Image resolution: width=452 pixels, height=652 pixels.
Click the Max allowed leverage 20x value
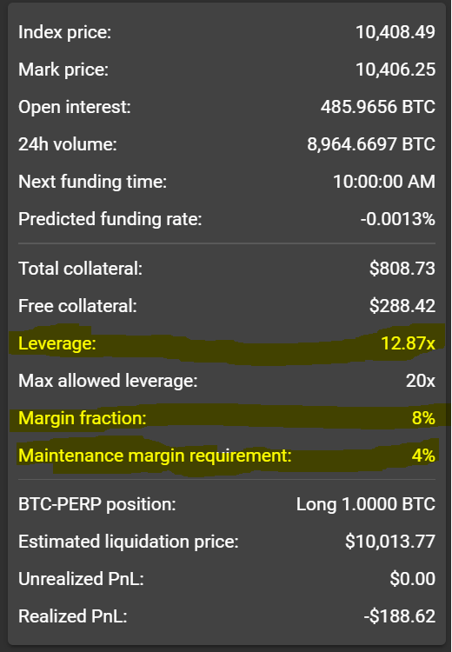(x=421, y=381)
